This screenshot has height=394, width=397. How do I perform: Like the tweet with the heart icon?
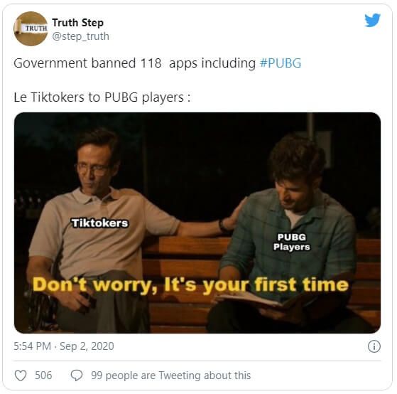point(21,376)
